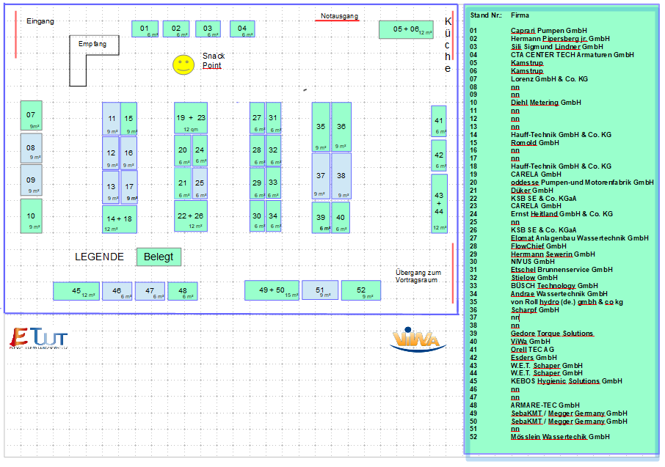
Task: Click the ETWT logo
Action: (x=39, y=338)
